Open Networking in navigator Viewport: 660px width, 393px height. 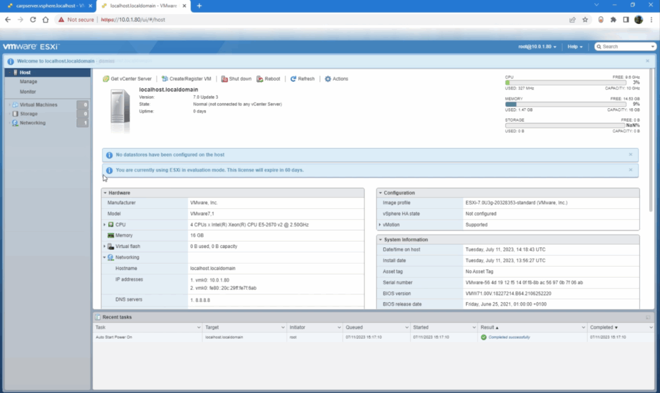pyautogui.click(x=32, y=123)
